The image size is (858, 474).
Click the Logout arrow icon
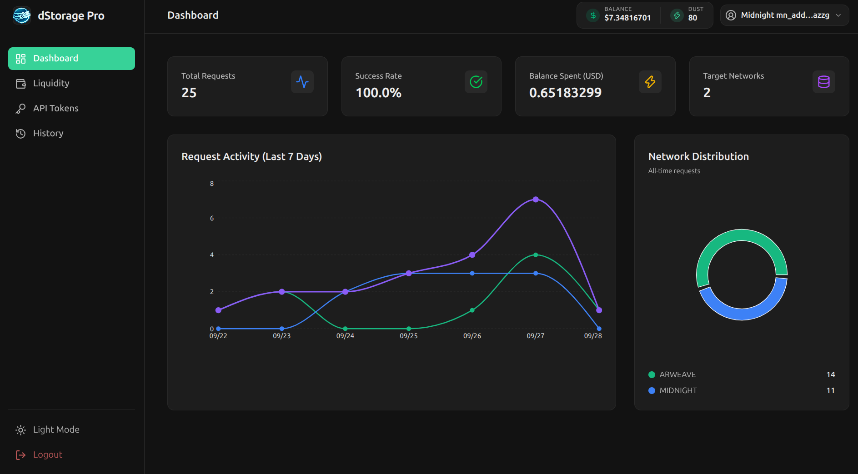(x=20, y=455)
